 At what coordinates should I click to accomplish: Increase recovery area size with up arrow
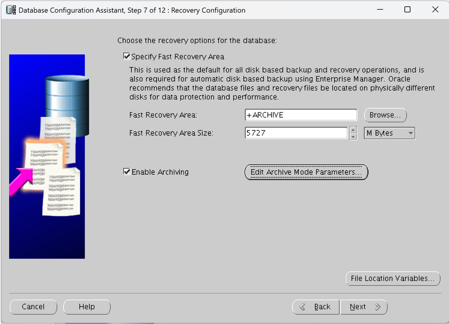tap(353, 130)
